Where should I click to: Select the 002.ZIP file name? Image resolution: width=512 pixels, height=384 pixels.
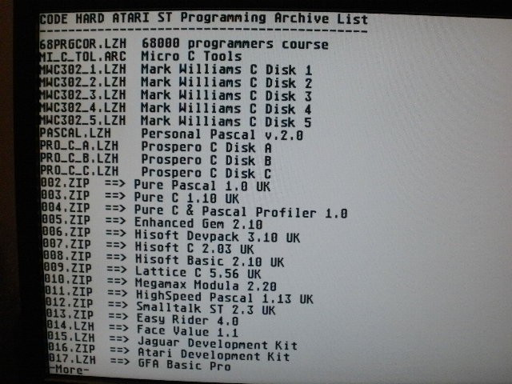pyautogui.click(x=65, y=183)
